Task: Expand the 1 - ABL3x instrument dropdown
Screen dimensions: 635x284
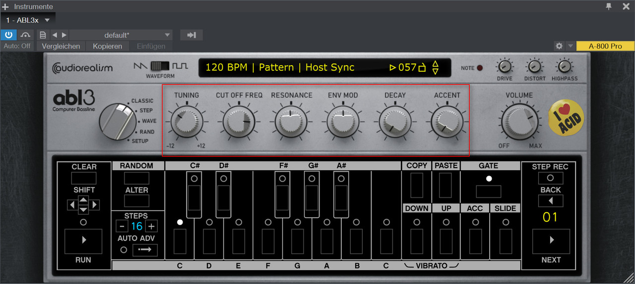Action: pos(47,20)
